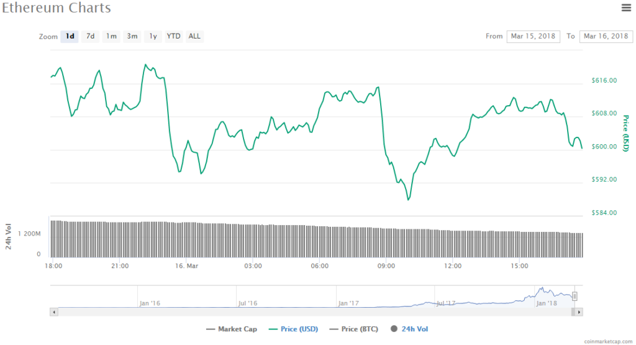
Task: Edit the From date field
Action: [x=534, y=36]
